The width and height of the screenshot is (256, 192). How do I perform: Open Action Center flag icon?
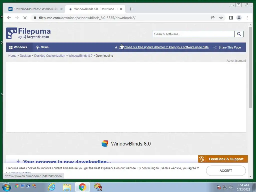click(219, 187)
